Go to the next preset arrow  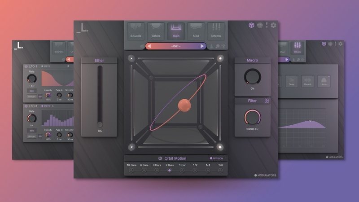point(202,46)
